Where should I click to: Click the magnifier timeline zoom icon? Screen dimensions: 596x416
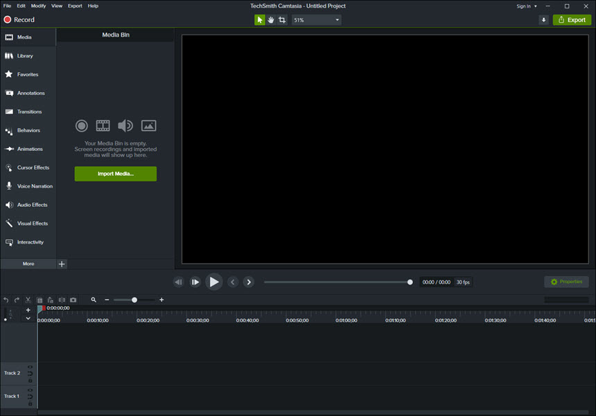(x=94, y=300)
